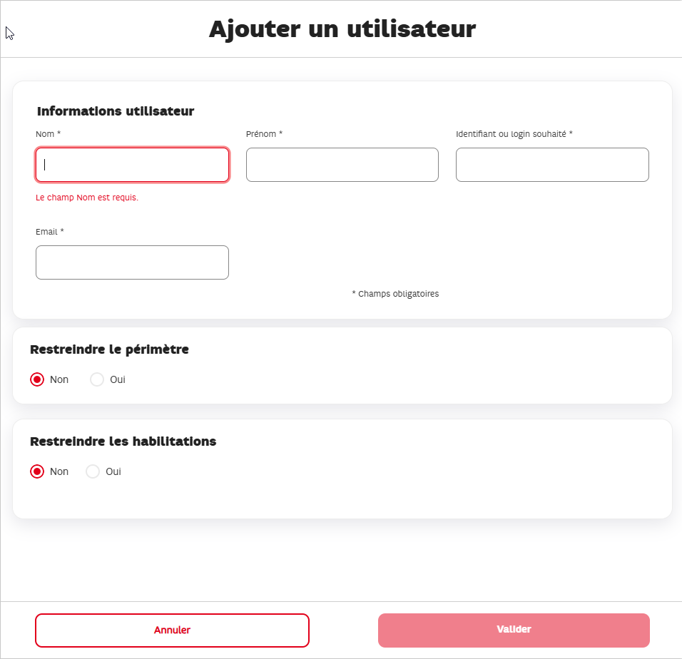
Task: Click the 'Le champ Nom est requis' error message
Action: tap(87, 198)
